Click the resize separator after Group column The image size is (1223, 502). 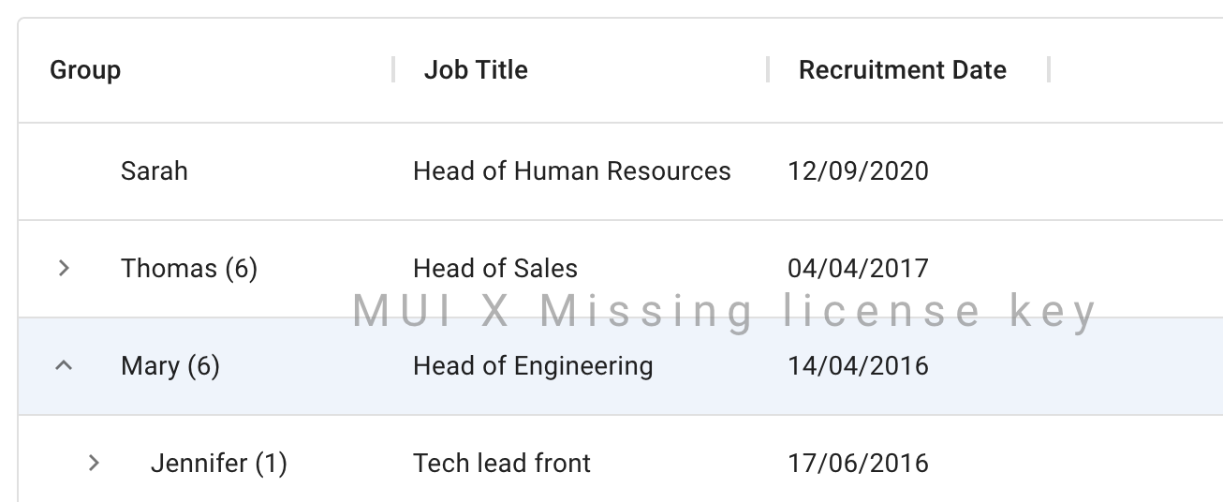point(393,70)
